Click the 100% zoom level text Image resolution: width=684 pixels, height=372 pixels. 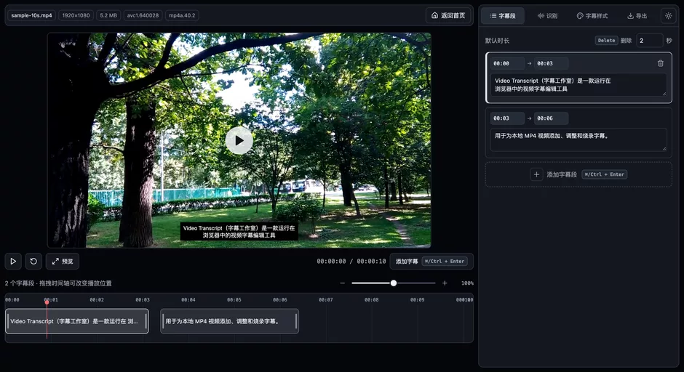coord(467,283)
